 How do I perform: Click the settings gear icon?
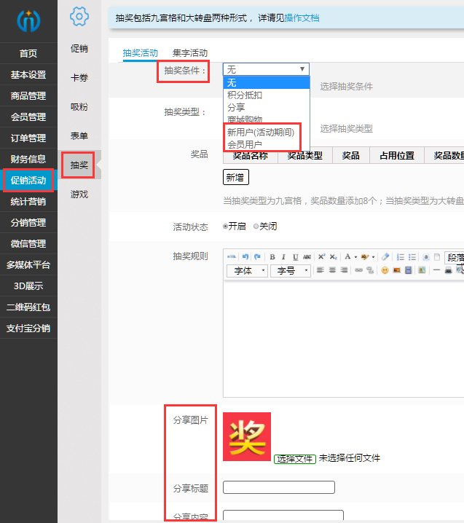point(79,16)
